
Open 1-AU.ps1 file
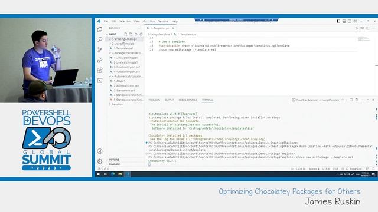point(125,81)
